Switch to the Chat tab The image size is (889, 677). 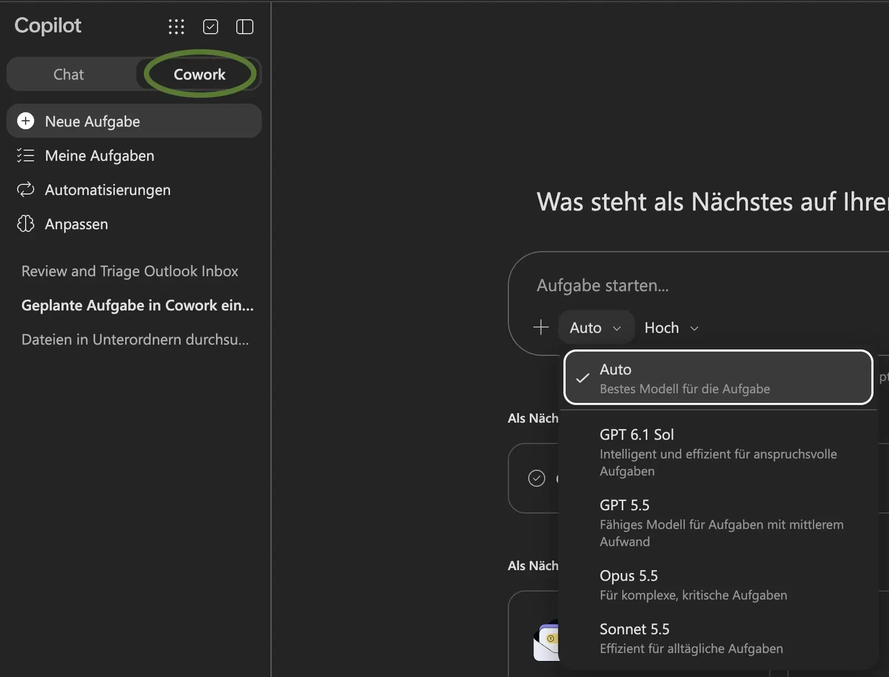[69, 74]
